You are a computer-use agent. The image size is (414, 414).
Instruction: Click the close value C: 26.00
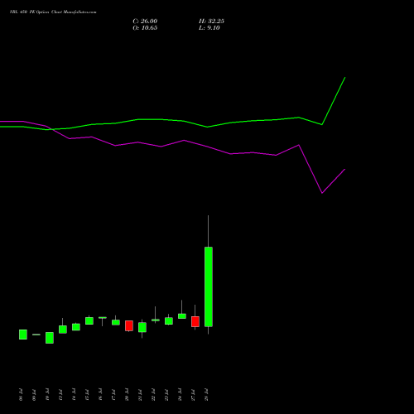point(145,22)
